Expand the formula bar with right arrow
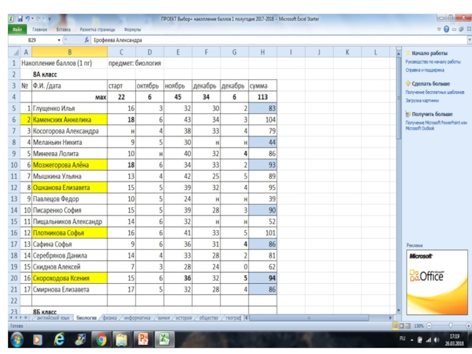Screen dimensions: 472x354 pos(469,40)
